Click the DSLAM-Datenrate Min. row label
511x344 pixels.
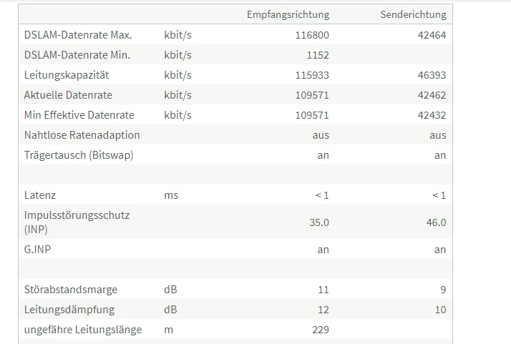point(77,55)
